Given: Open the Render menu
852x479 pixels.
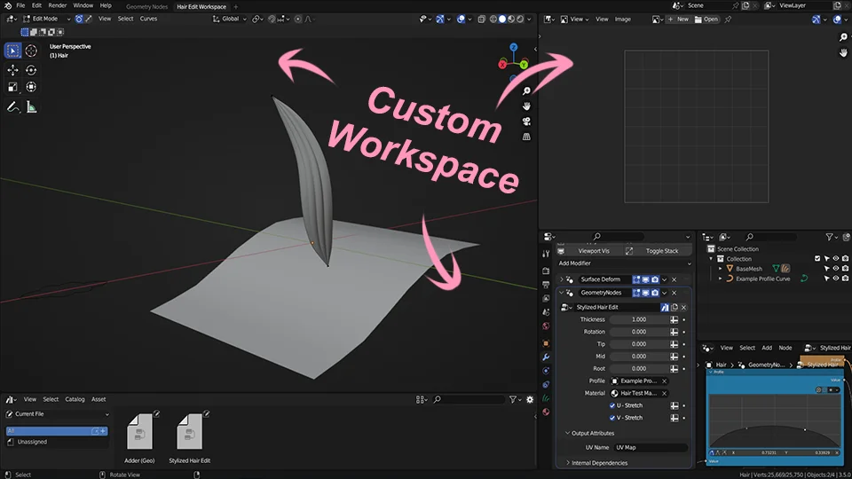Looking at the screenshot, I should 57,5.
